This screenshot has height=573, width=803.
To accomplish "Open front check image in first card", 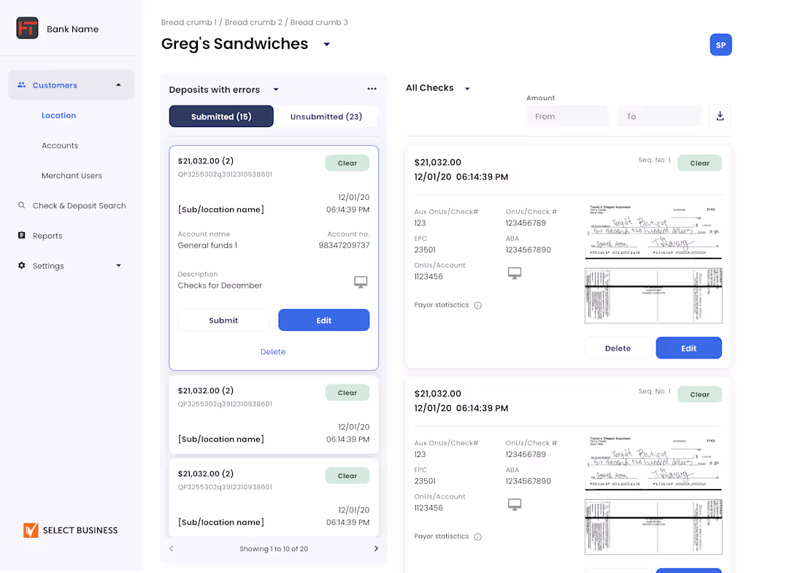I will 653,232.
